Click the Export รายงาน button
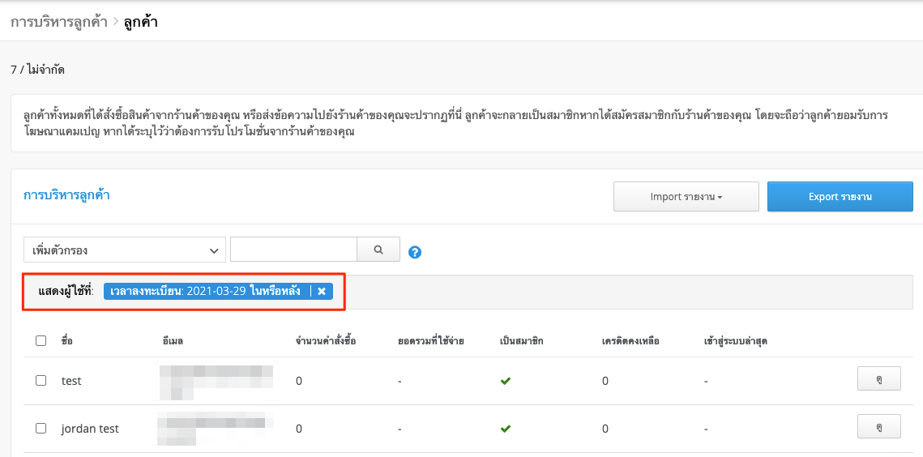The image size is (923, 457). tap(840, 197)
